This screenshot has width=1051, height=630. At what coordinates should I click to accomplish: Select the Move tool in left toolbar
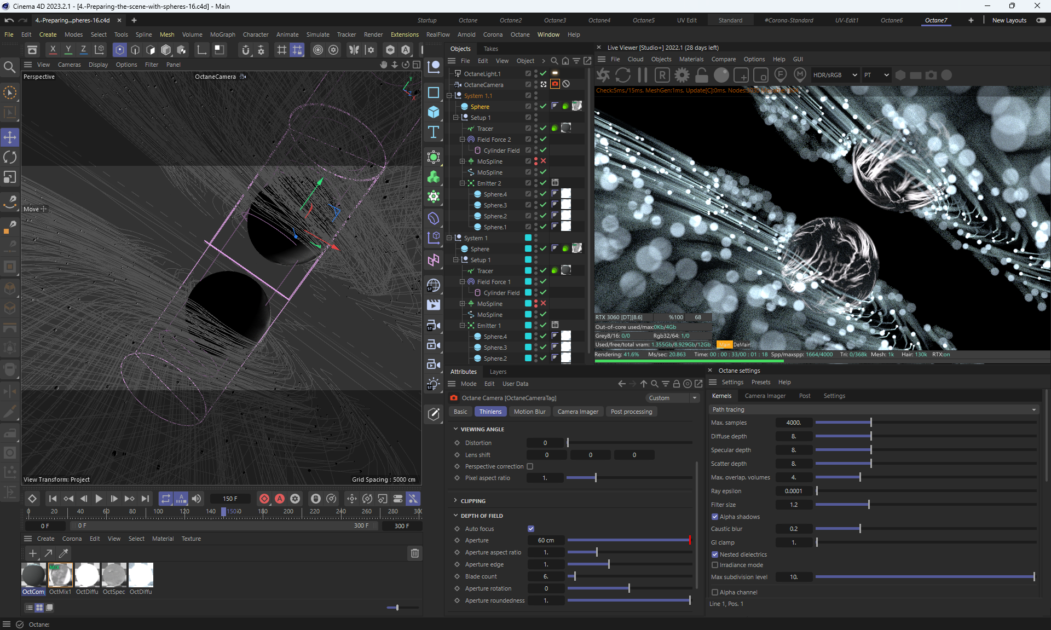coord(10,137)
